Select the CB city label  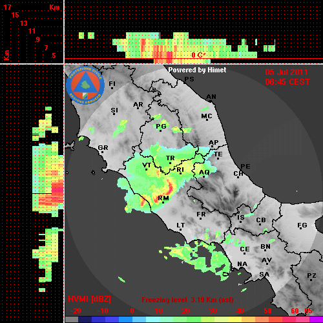pos(261,220)
